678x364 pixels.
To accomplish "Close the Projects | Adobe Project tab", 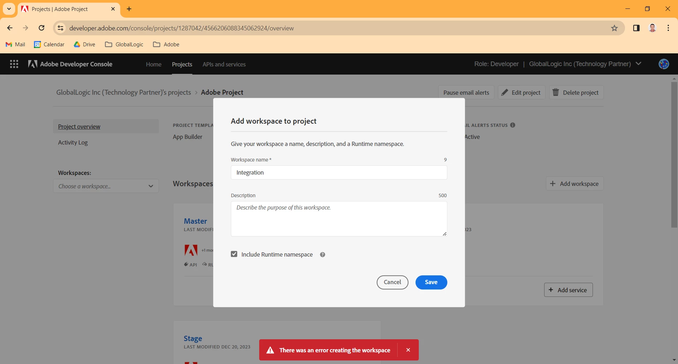I will 113,9.
